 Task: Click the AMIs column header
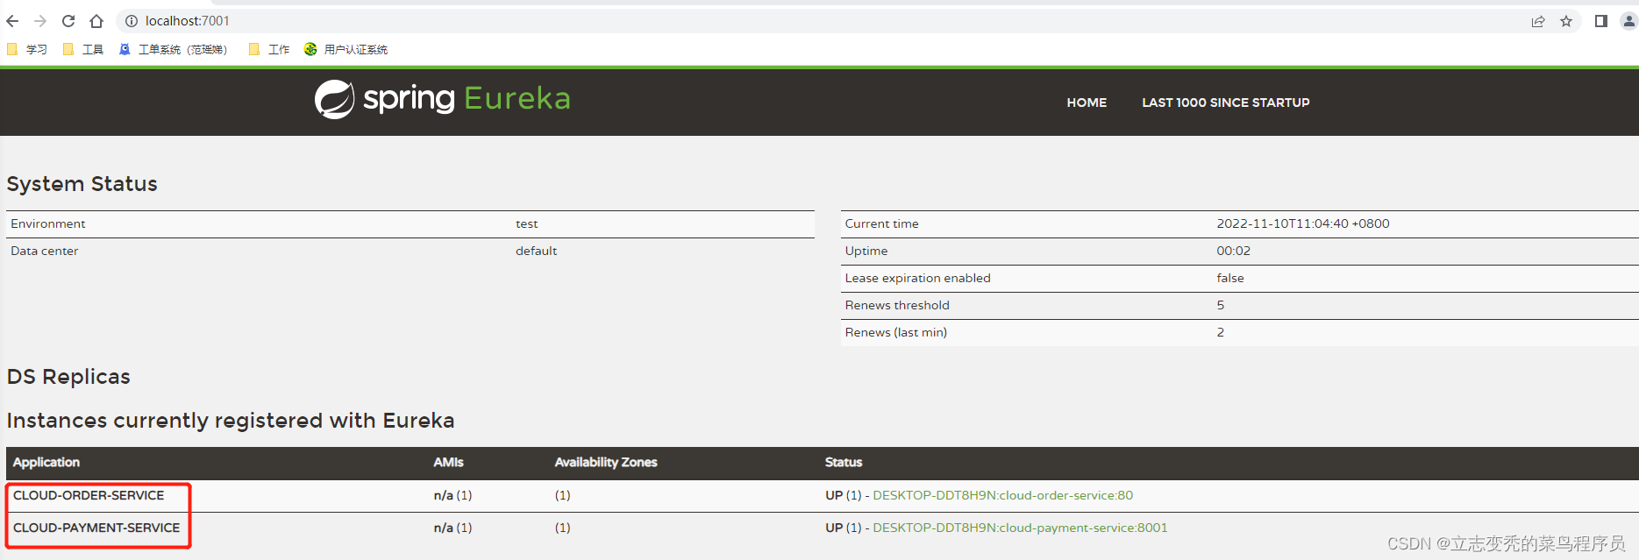coord(448,462)
